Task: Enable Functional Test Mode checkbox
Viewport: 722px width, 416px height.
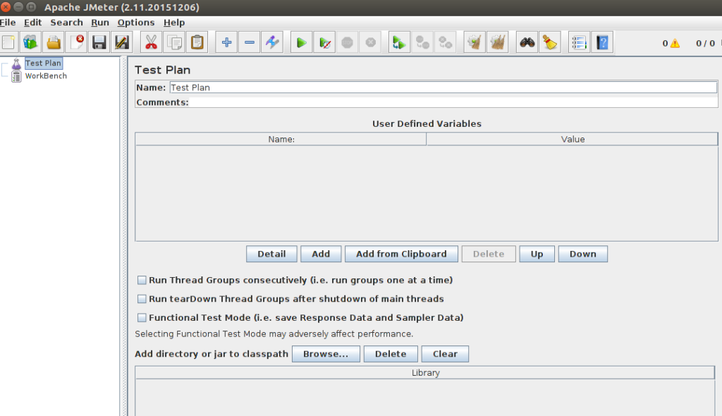Action: click(142, 318)
